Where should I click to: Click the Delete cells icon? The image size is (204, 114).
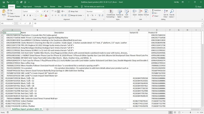click(141, 12)
